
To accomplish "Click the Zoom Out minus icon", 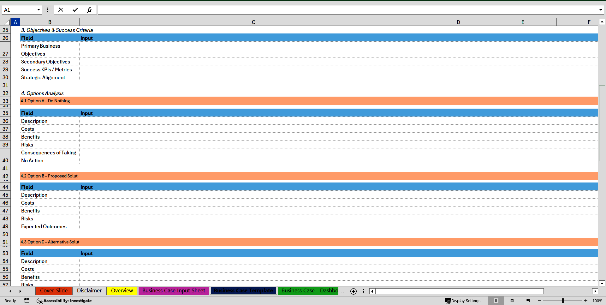I will pos(539,301).
